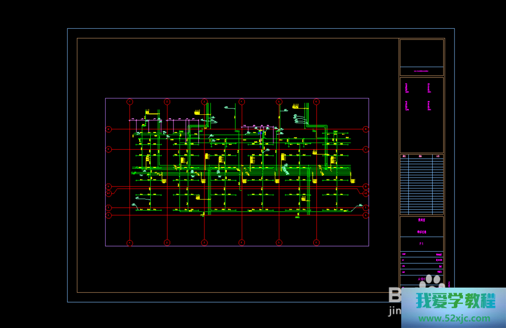The image size is (506, 328).
Task: Click the empty top box of title block
Action: [x=421, y=53]
